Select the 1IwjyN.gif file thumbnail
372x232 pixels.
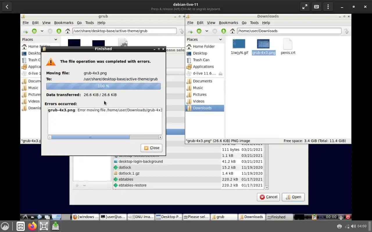click(x=239, y=44)
